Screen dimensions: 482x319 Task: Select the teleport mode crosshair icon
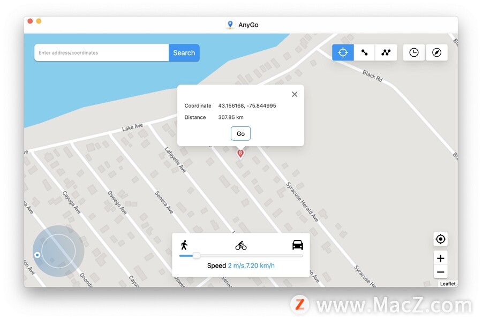[343, 52]
